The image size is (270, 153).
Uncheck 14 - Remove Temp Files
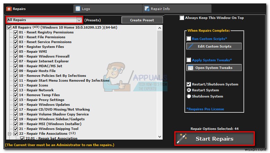16,95
